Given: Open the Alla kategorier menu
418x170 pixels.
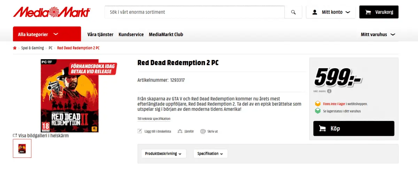Looking at the screenshot, I should pyautogui.click(x=47, y=34).
